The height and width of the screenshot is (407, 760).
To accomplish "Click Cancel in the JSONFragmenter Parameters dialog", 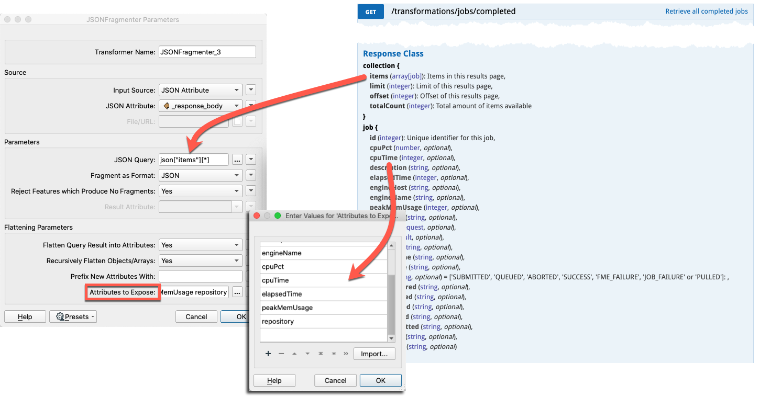I will [196, 316].
